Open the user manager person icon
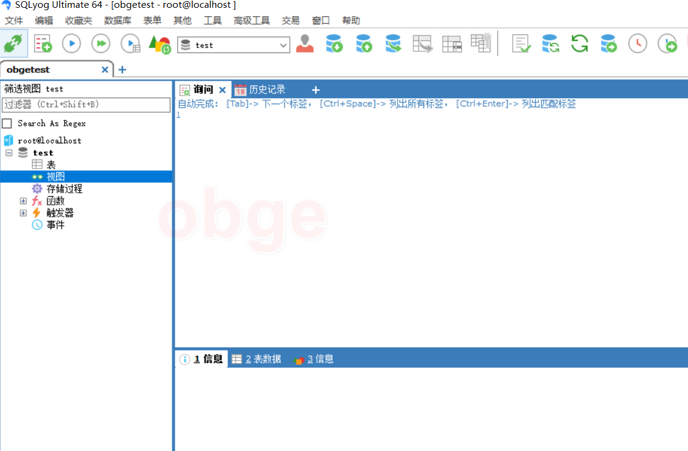 click(x=305, y=43)
